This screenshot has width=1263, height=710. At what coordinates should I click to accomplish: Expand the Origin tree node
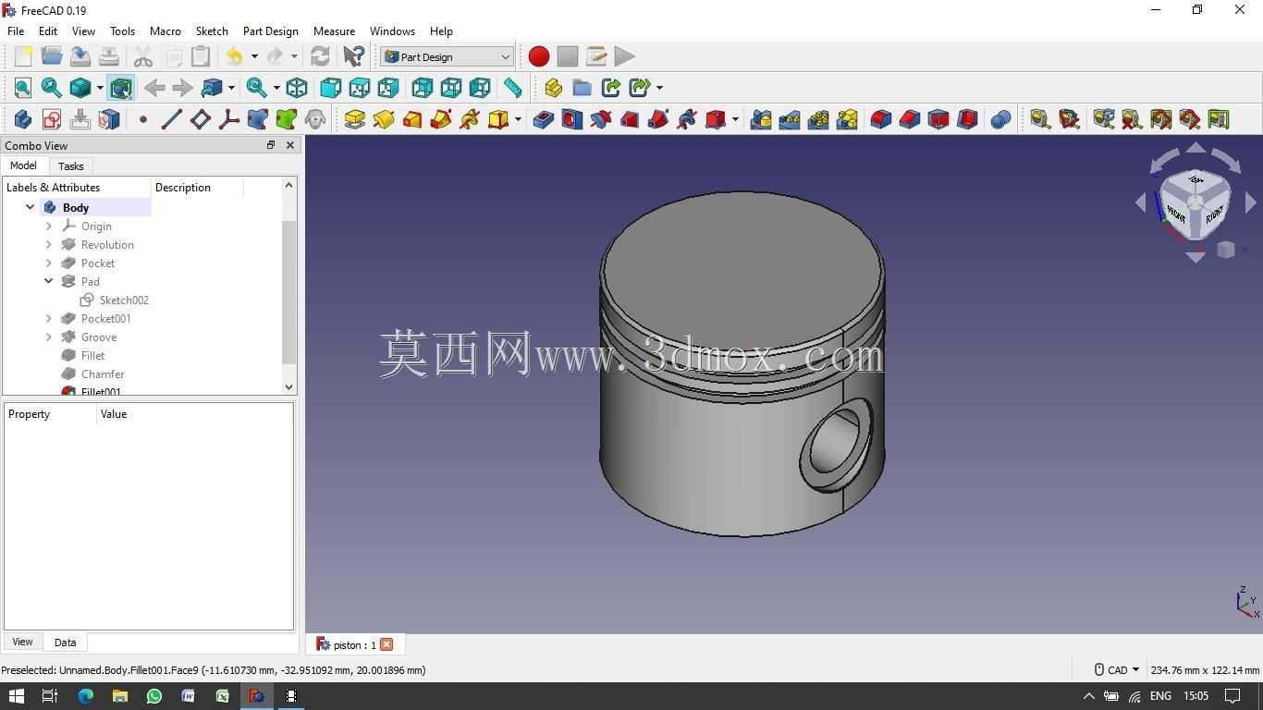pos(49,226)
